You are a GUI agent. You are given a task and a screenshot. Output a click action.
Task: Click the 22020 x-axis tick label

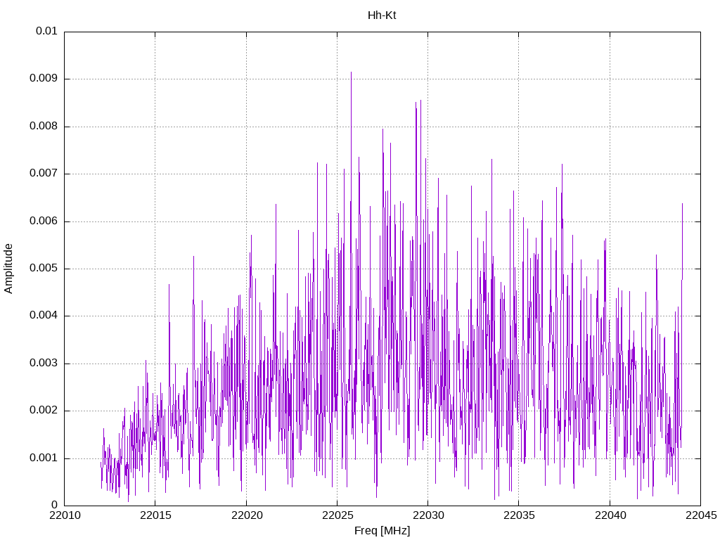tap(247, 515)
